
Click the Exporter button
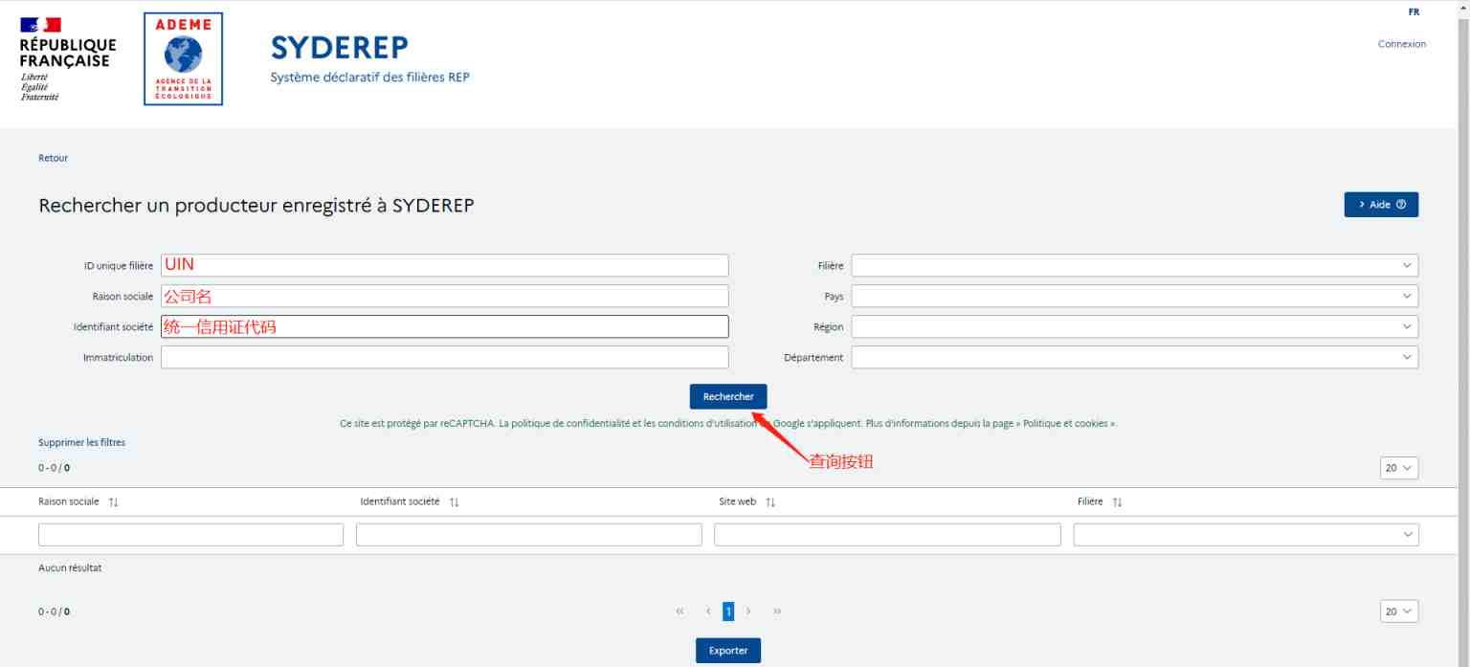pos(728,651)
